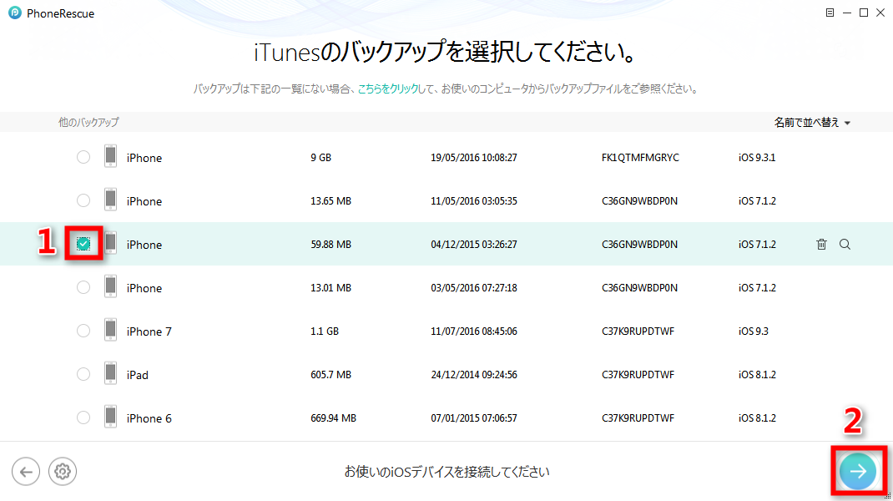
Task: Open settings with the gear button
Action: click(62, 472)
